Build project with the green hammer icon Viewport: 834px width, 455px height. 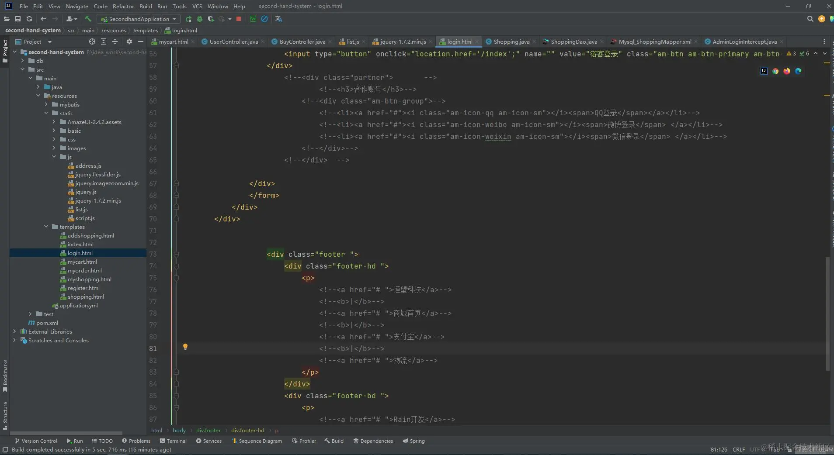point(88,19)
